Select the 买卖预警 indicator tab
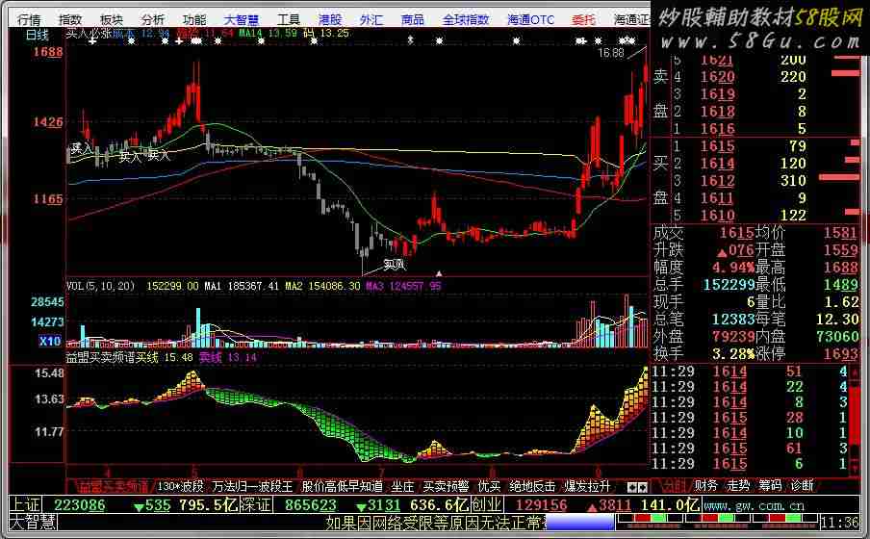 [446, 486]
